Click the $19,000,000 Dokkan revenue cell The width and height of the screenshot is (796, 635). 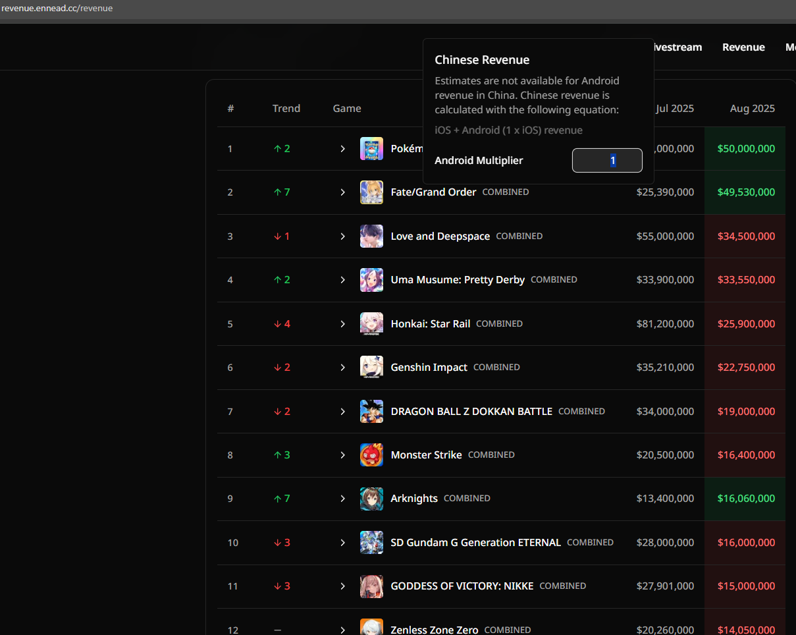coord(746,411)
